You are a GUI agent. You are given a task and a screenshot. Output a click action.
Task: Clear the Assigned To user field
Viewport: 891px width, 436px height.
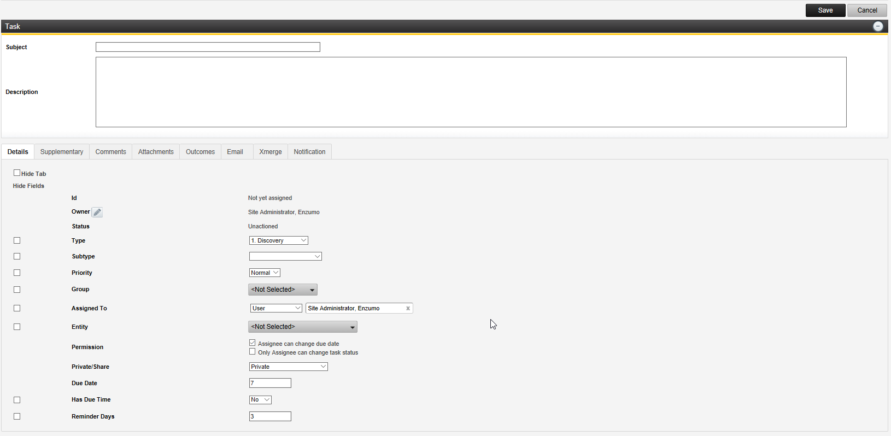click(x=408, y=308)
